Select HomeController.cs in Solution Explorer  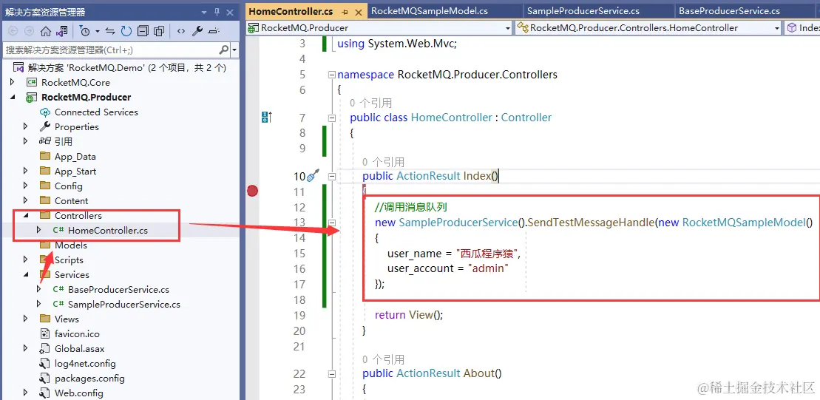point(107,230)
